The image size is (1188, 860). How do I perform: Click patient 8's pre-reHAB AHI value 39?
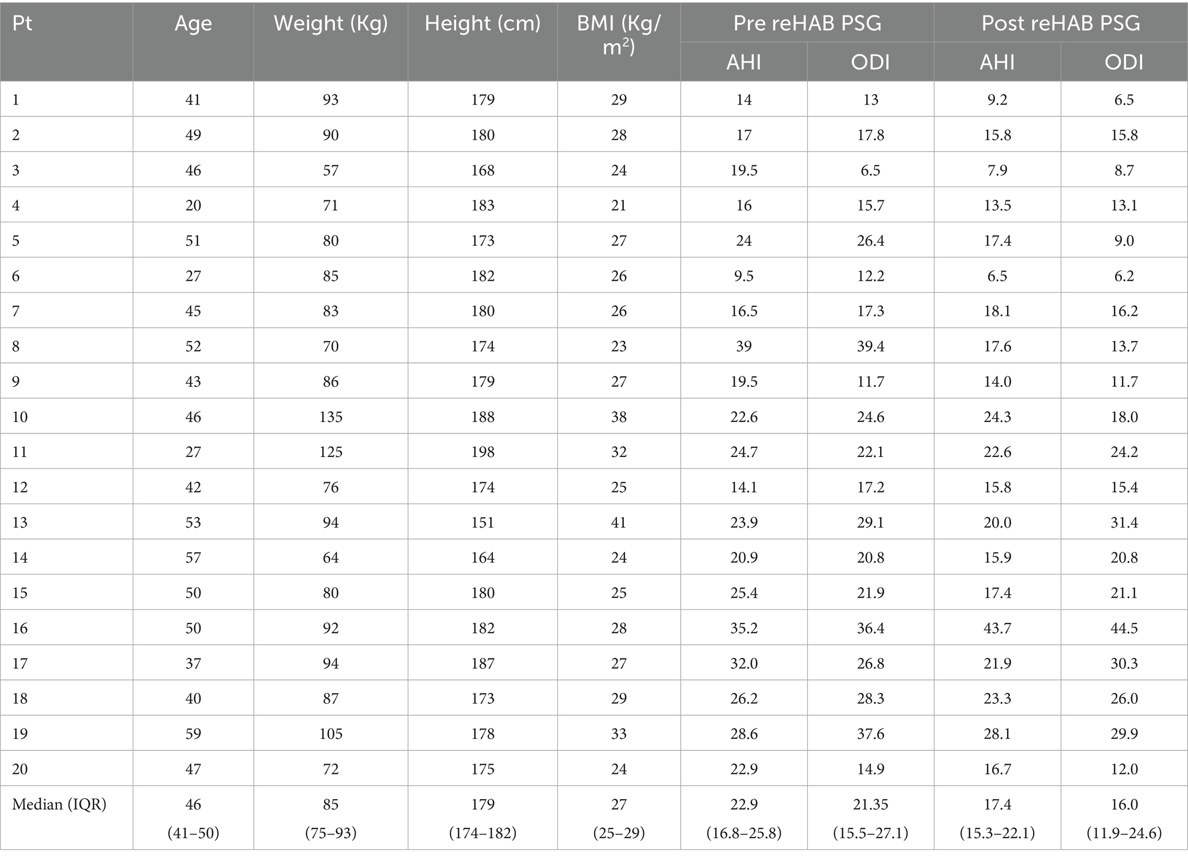[x=744, y=346]
